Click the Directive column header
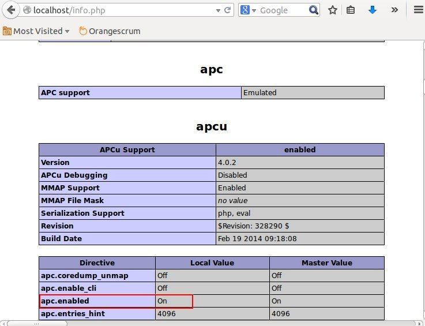Viewport: 425px width, 326px height. pos(97,263)
